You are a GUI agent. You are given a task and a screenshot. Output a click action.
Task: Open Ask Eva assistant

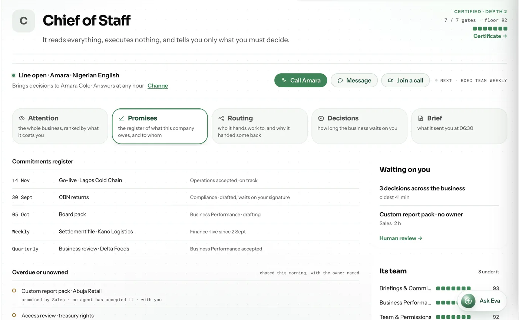pyautogui.click(x=483, y=301)
